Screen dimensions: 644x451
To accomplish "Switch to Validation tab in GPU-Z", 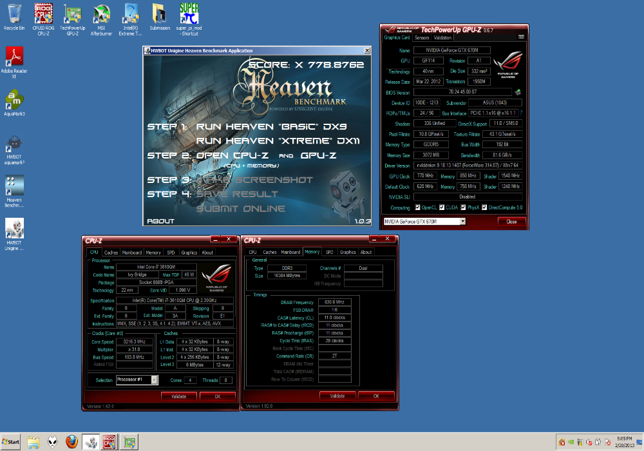I will coord(443,37).
